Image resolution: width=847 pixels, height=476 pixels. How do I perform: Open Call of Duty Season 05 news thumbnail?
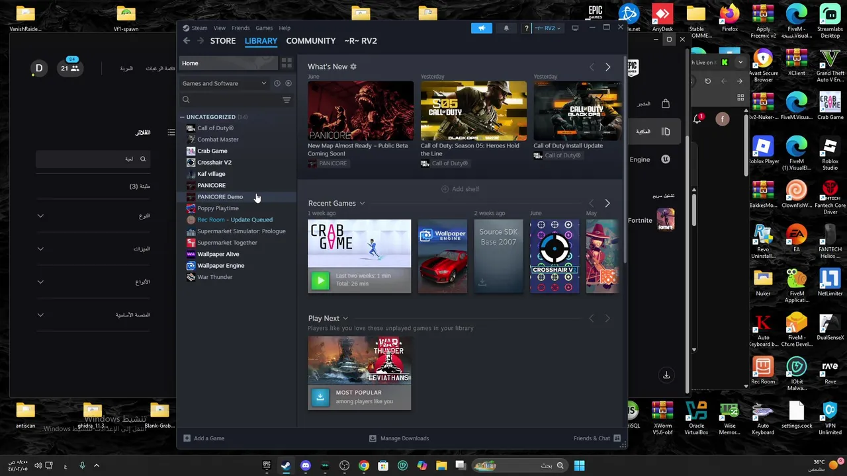[474, 110]
